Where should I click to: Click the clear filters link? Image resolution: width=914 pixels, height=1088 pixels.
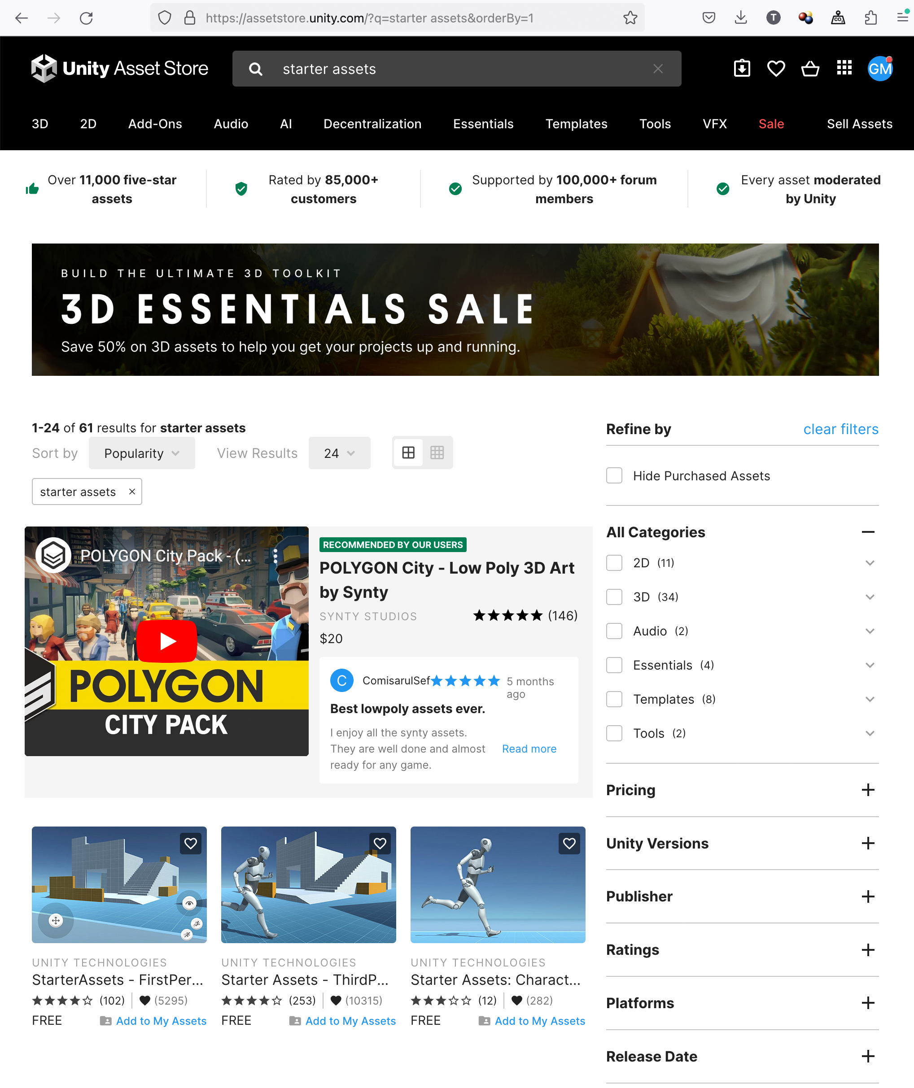pos(840,429)
